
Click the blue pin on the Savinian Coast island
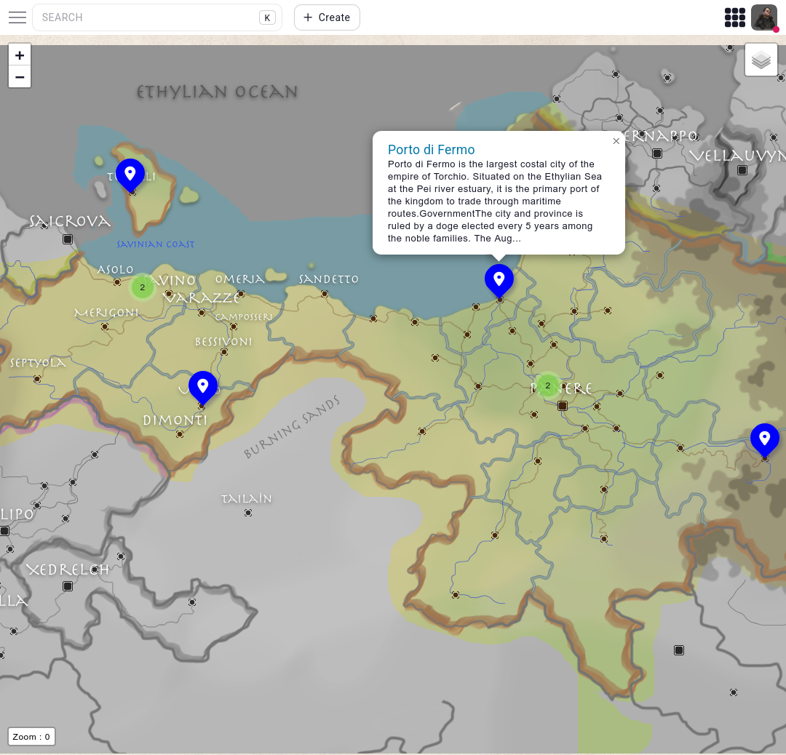tap(130, 175)
